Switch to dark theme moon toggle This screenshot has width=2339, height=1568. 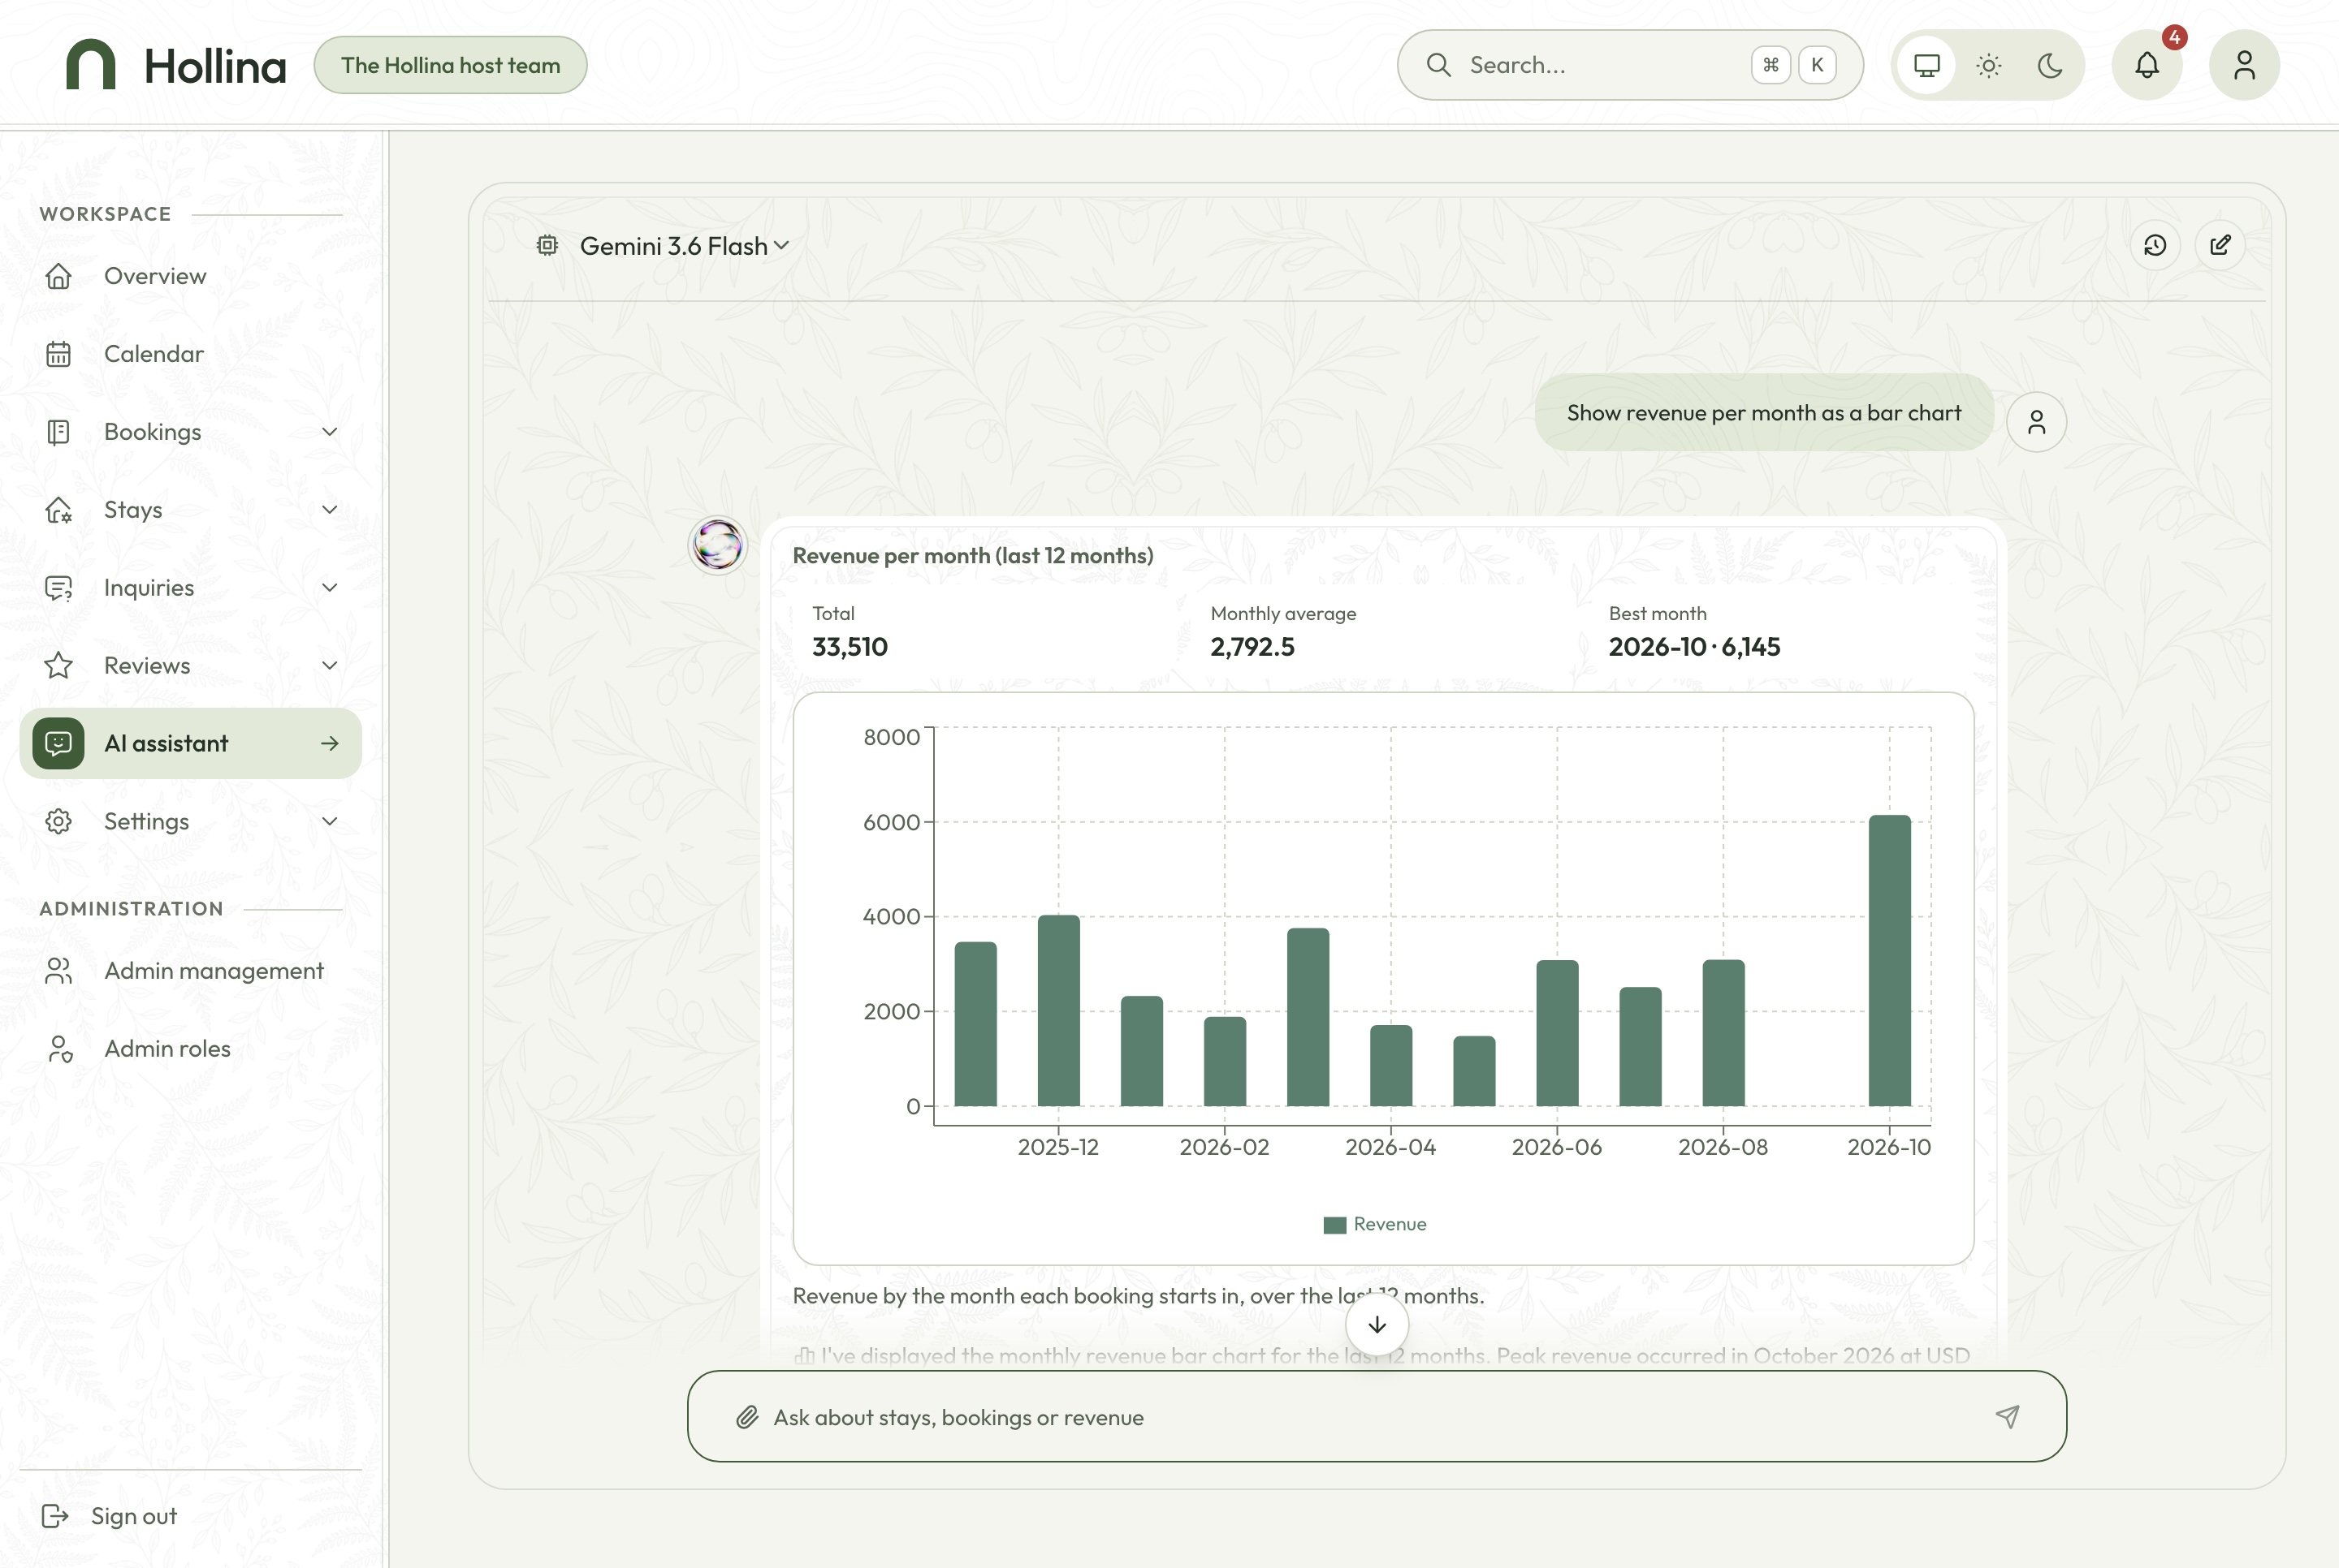[2050, 65]
